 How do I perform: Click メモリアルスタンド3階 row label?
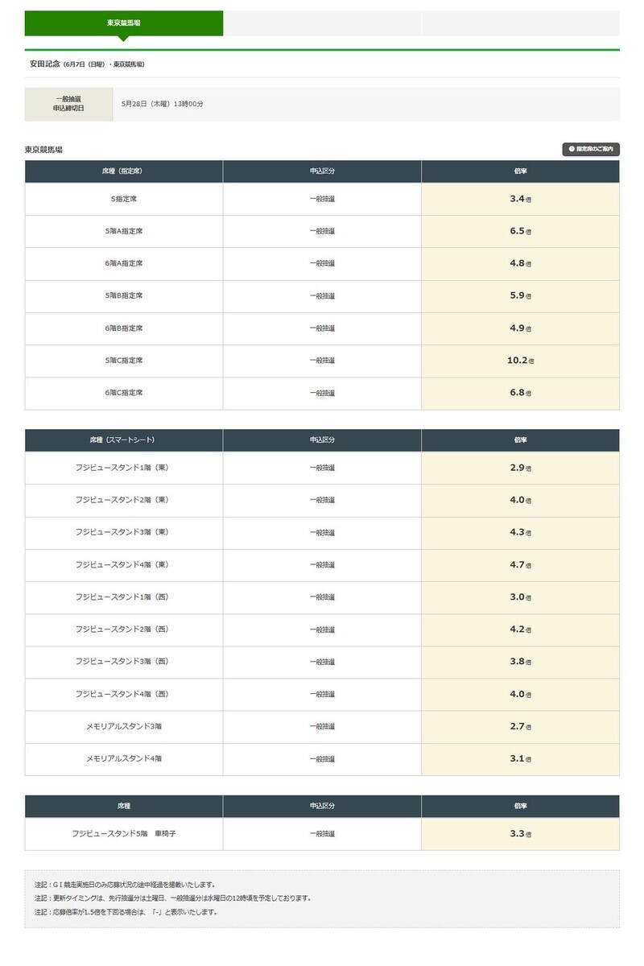tap(124, 726)
